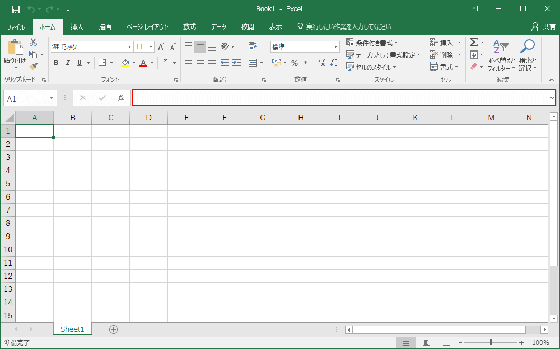
Task: Align text left
Action: [x=189, y=63]
